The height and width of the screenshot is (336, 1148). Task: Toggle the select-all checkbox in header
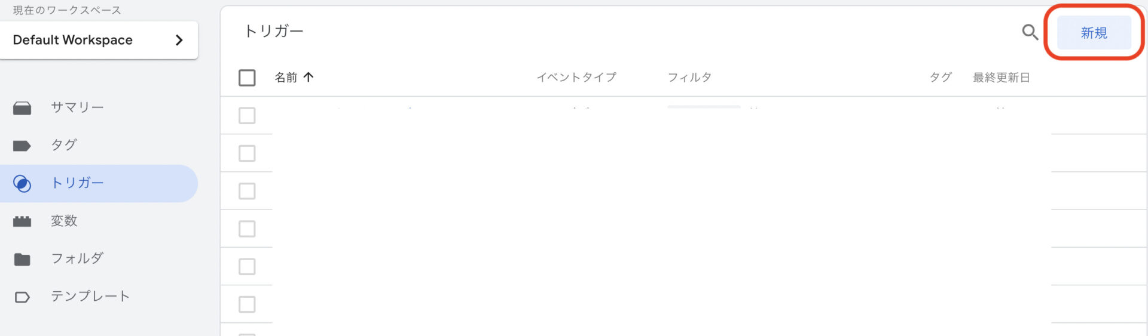[x=247, y=78]
